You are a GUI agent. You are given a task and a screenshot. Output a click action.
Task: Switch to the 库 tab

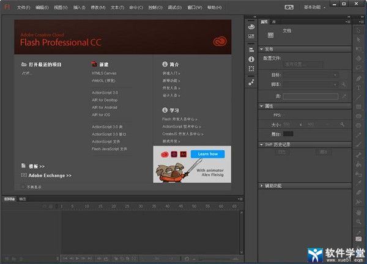[x=273, y=22]
